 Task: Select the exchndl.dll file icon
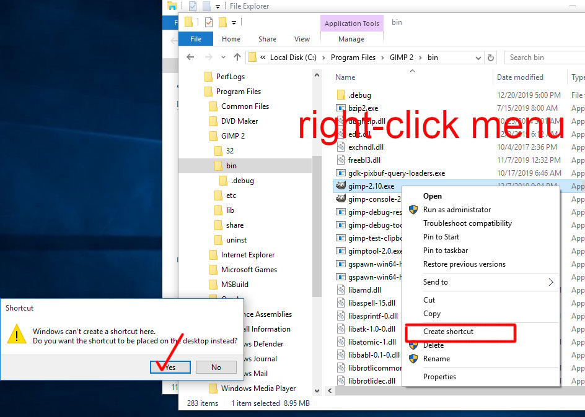tap(341, 147)
